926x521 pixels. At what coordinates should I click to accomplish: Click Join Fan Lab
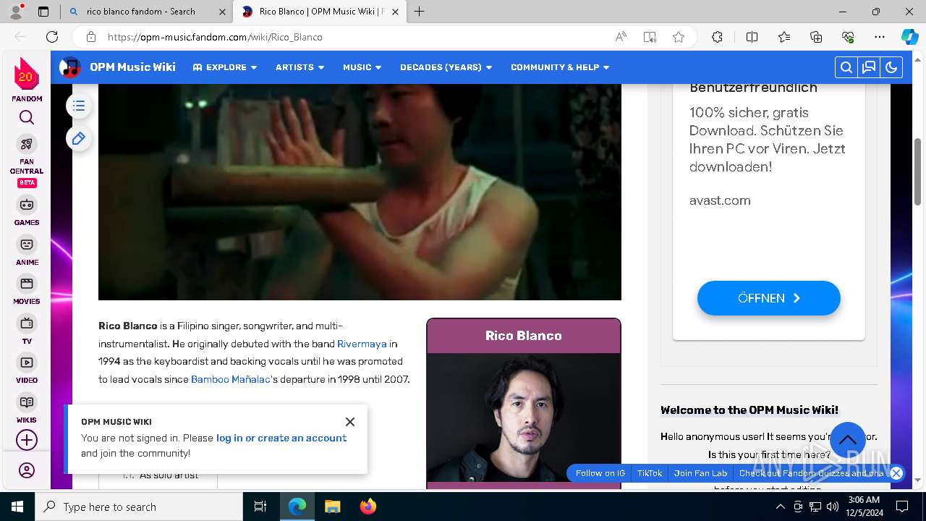click(700, 473)
